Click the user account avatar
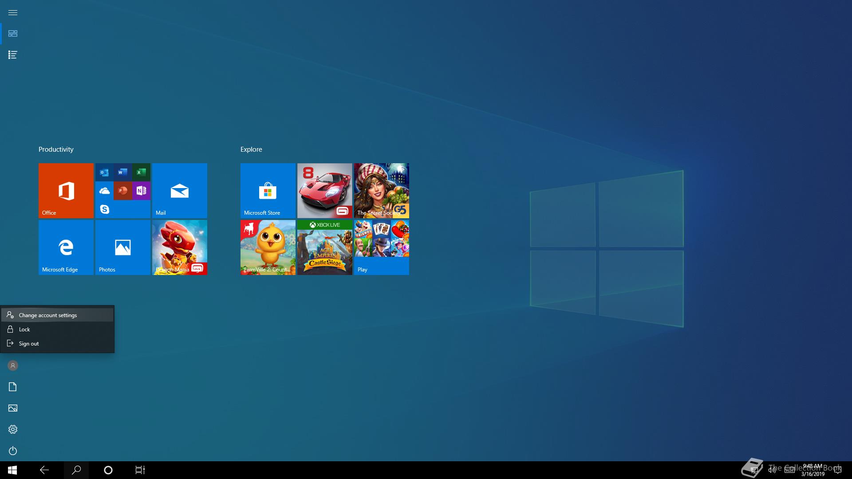The image size is (852, 479). point(13,365)
